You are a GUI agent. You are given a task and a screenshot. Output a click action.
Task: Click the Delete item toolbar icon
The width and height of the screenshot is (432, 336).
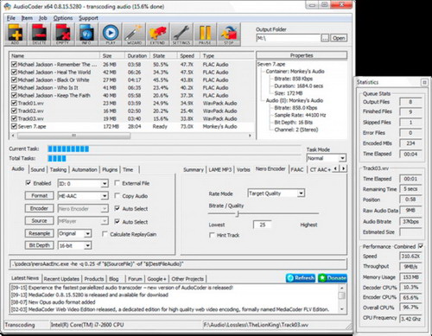39,35
